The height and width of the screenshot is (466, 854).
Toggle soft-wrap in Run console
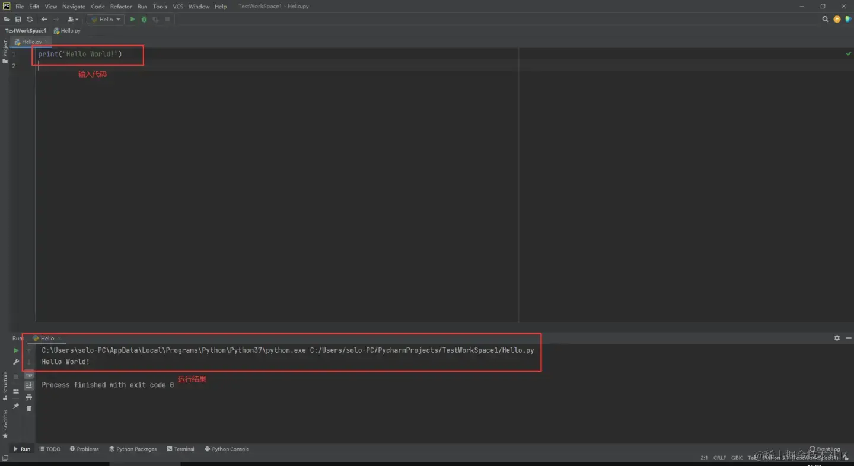[28, 375]
